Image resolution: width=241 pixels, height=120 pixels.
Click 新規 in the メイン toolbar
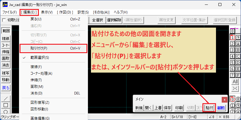[x=139, y=108]
